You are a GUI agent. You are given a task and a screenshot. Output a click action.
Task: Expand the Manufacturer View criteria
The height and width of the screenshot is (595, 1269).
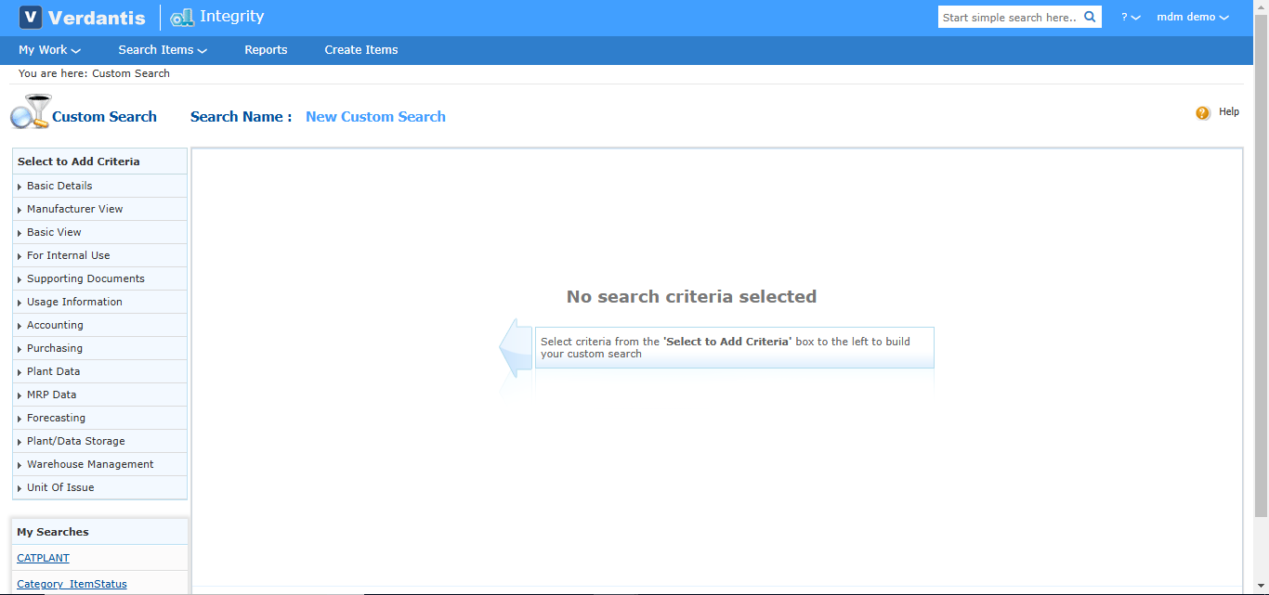[74, 209]
